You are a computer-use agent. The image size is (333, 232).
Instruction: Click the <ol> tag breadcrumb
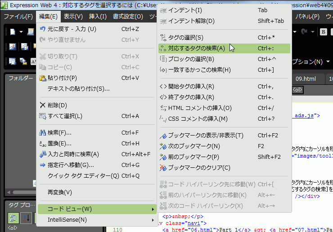pos(297,90)
